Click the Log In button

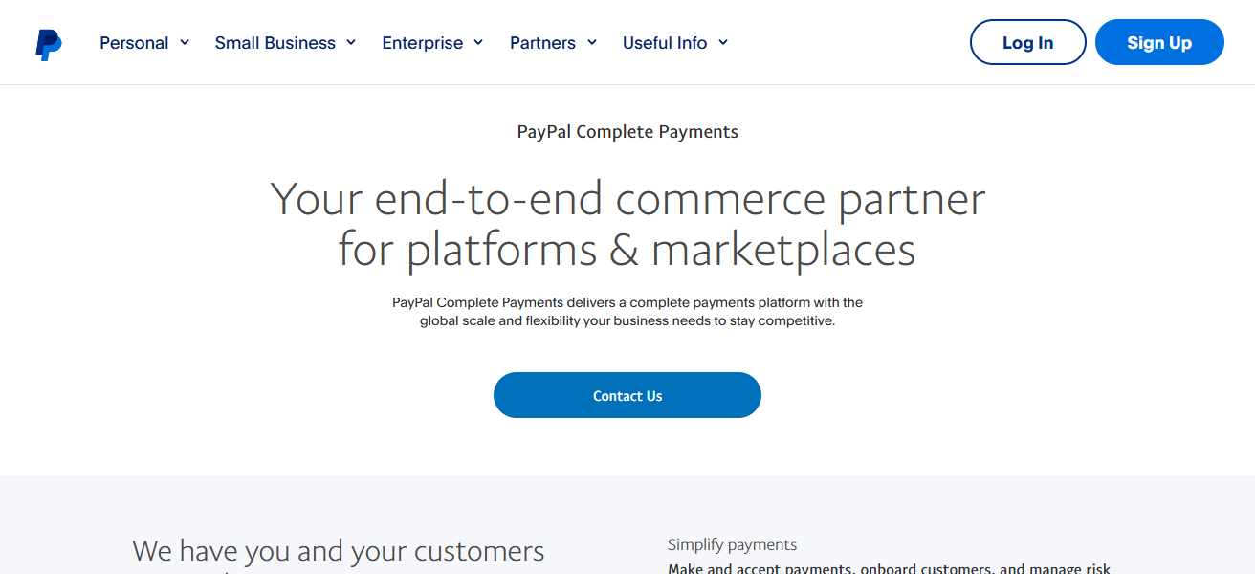click(x=1027, y=42)
